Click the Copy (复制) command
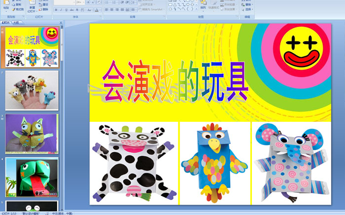 [x=16, y=4]
